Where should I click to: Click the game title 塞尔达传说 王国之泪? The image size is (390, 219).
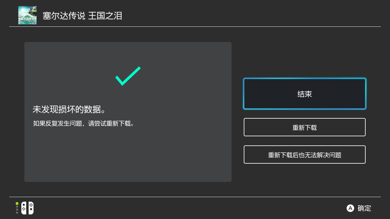82,16
